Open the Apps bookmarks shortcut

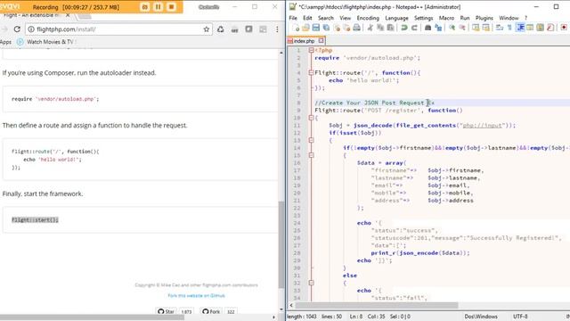(x=5, y=42)
